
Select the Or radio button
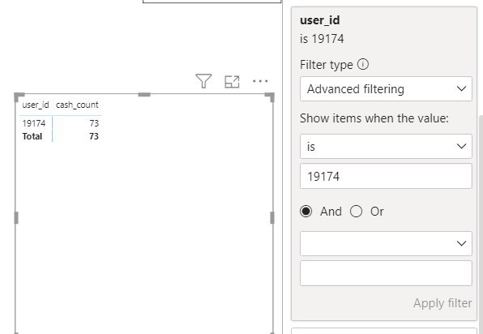(356, 212)
